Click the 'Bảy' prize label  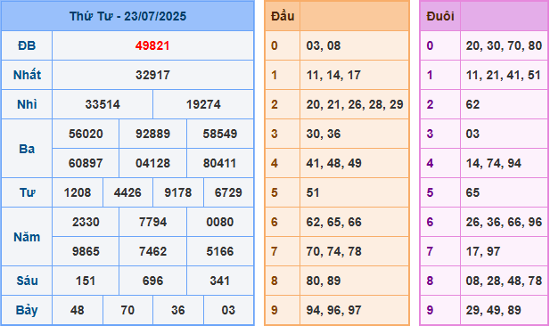click(27, 311)
